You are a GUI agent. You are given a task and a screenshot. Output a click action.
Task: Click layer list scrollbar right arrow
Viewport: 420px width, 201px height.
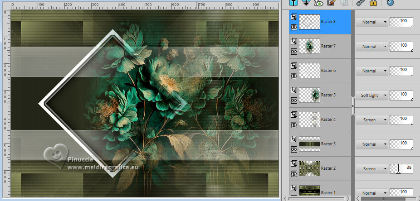(x=348, y=199)
